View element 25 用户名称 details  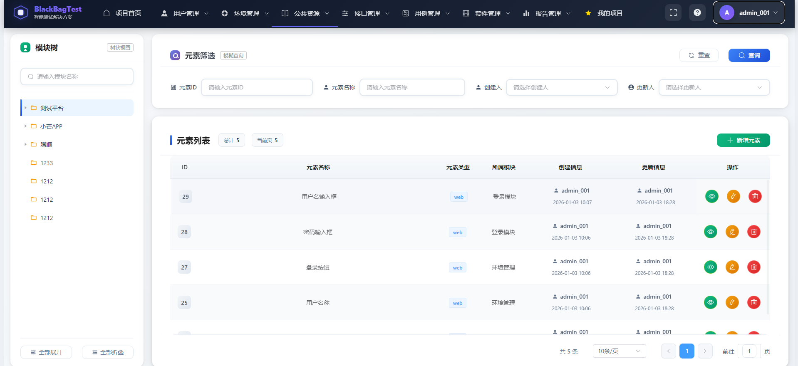[x=711, y=302]
